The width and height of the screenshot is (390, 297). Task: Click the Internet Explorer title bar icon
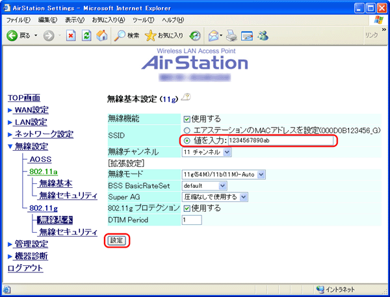(x=6, y=8)
